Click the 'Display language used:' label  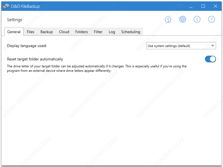point(27,46)
